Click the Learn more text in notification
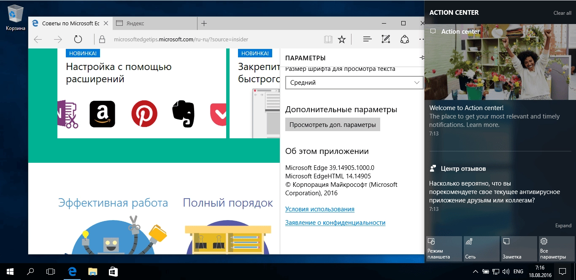Image resolution: width=576 pixels, height=280 pixels. [483, 125]
